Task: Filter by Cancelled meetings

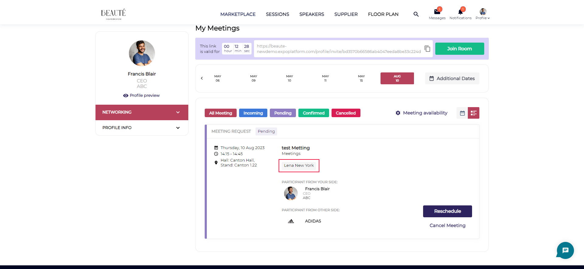Action: tap(346, 113)
